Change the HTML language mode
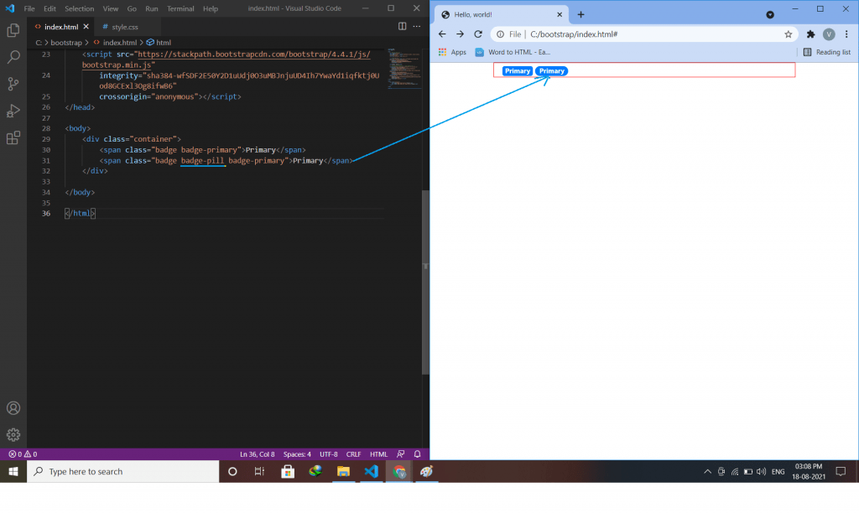 (378, 453)
